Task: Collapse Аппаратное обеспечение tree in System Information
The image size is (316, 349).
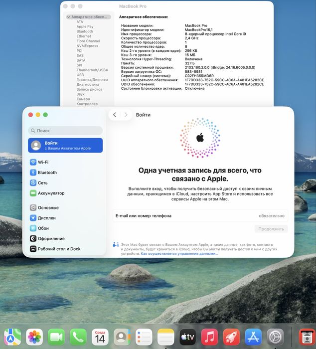Action: [69, 17]
